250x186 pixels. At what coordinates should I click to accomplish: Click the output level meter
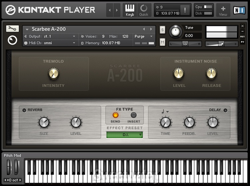(222, 32)
